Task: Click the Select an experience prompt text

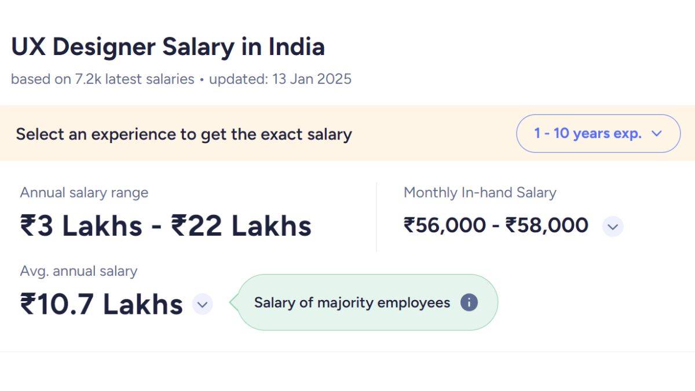Action: 184,134
